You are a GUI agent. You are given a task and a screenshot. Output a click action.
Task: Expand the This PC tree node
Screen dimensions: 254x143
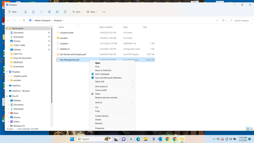pyautogui.click(x=7, y=96)
